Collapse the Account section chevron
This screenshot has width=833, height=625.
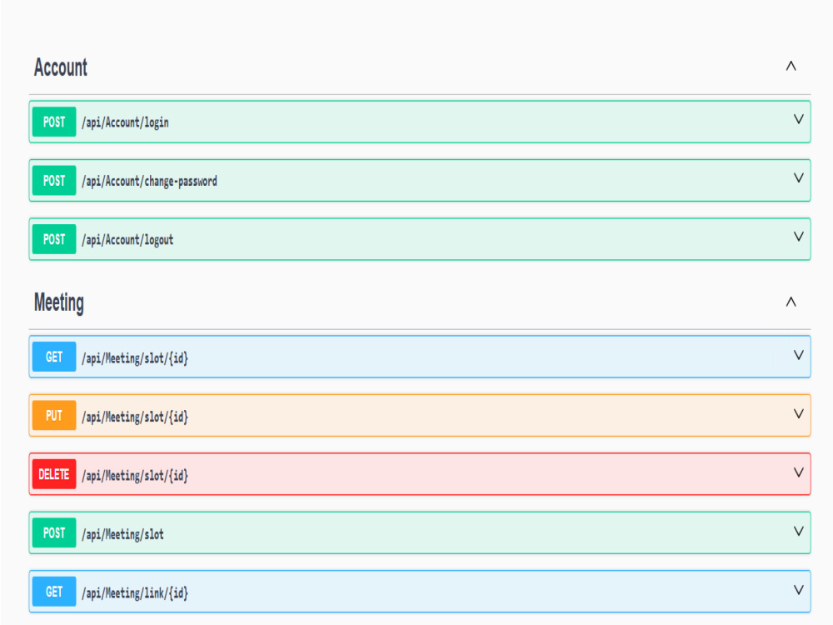click(x=791, y=67)
